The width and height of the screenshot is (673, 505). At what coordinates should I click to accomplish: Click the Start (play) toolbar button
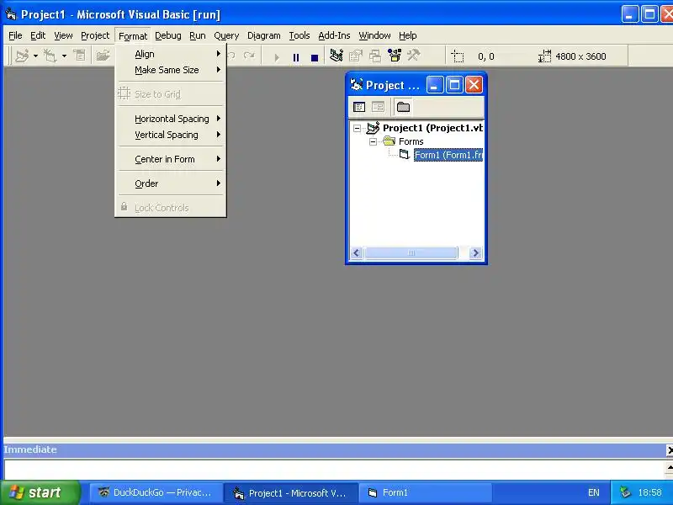pyautogui.click(x=277, y=56)
